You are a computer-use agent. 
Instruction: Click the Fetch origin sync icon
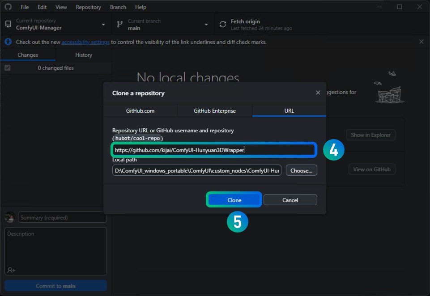pos(223,25)
